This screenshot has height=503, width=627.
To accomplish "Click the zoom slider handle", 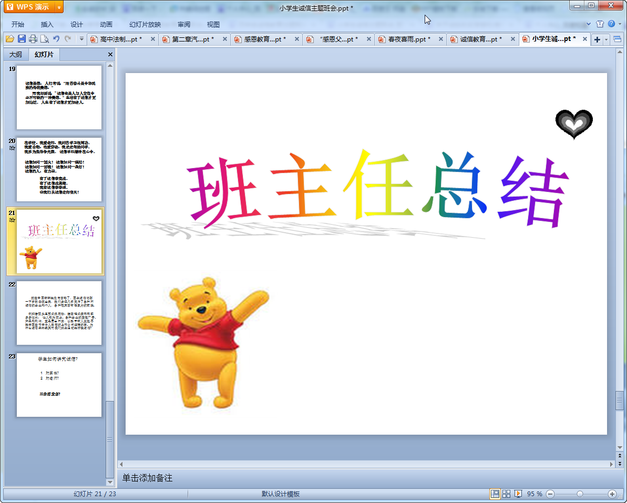I will [x=580, y=494].
